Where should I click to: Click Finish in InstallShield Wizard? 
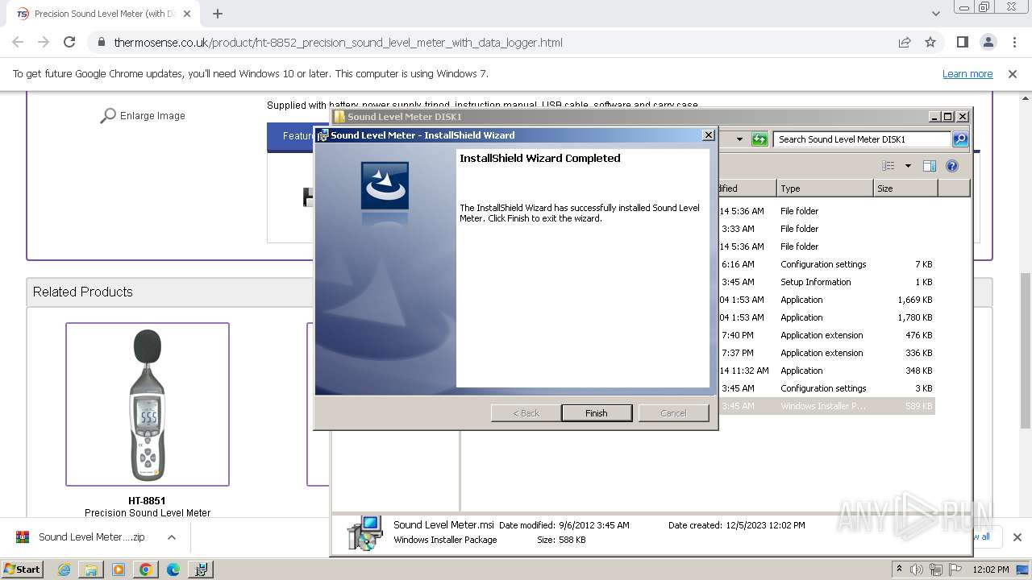(597, 413)
